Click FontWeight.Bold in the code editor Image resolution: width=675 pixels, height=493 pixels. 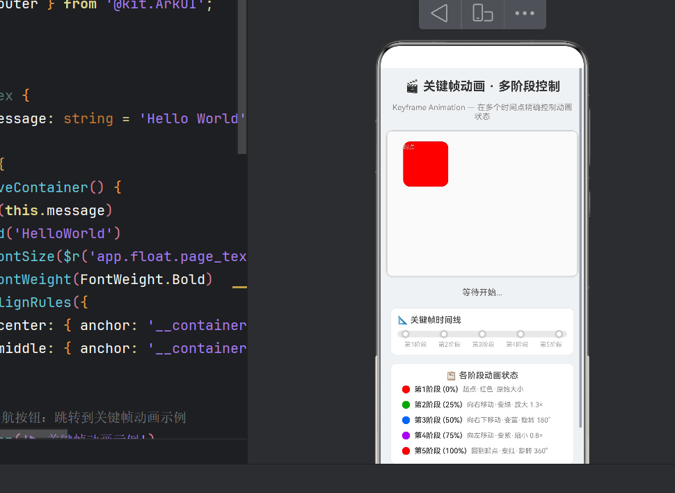(x=143, y=279)
